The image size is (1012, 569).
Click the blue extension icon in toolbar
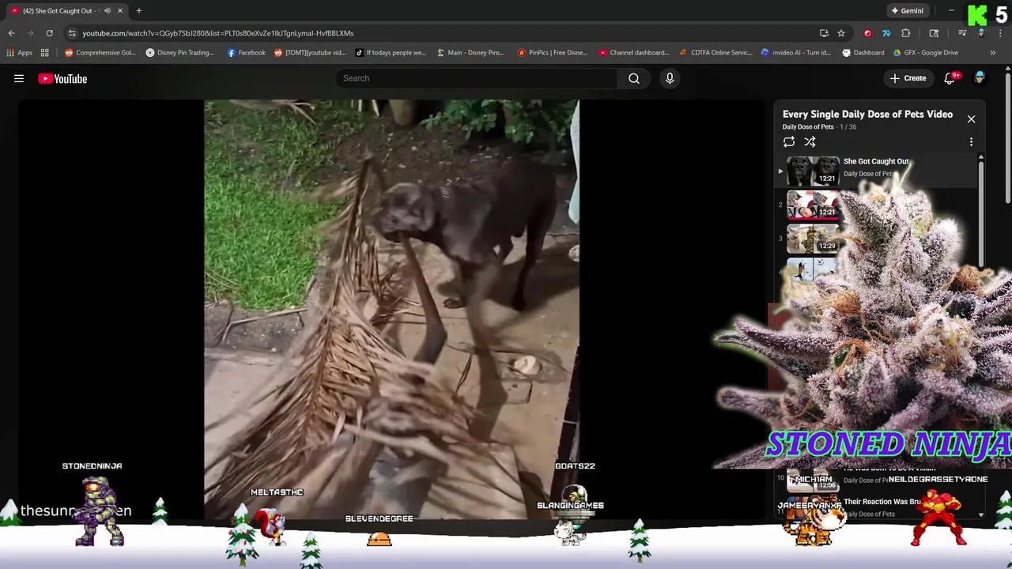click(886, 33)
